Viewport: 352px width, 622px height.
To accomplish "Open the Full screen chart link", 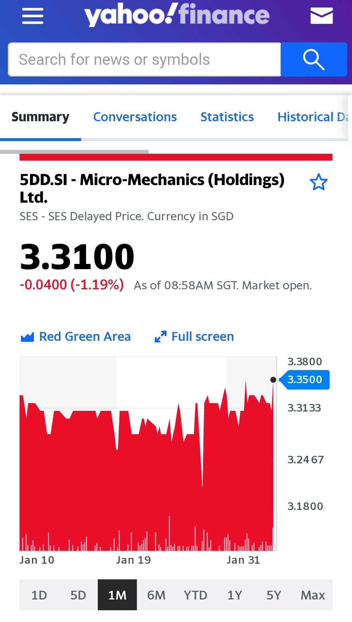I will click(202, 337).
